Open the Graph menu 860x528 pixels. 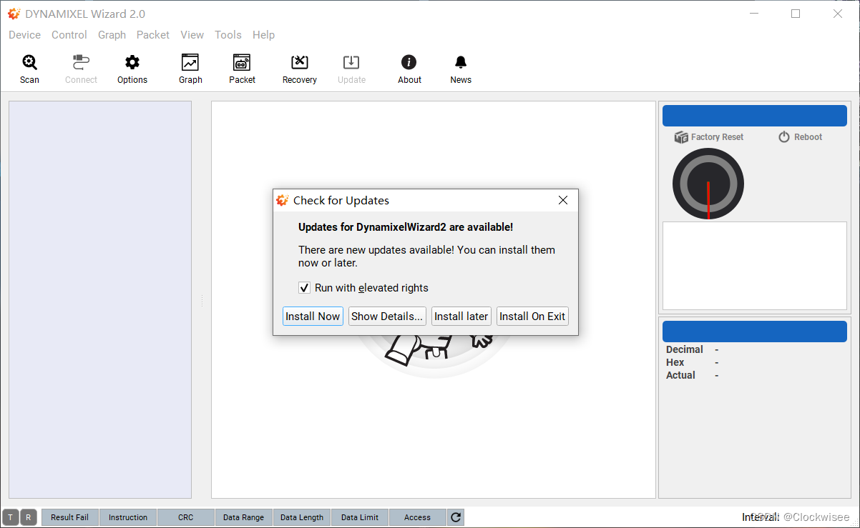tap(112, 35)
